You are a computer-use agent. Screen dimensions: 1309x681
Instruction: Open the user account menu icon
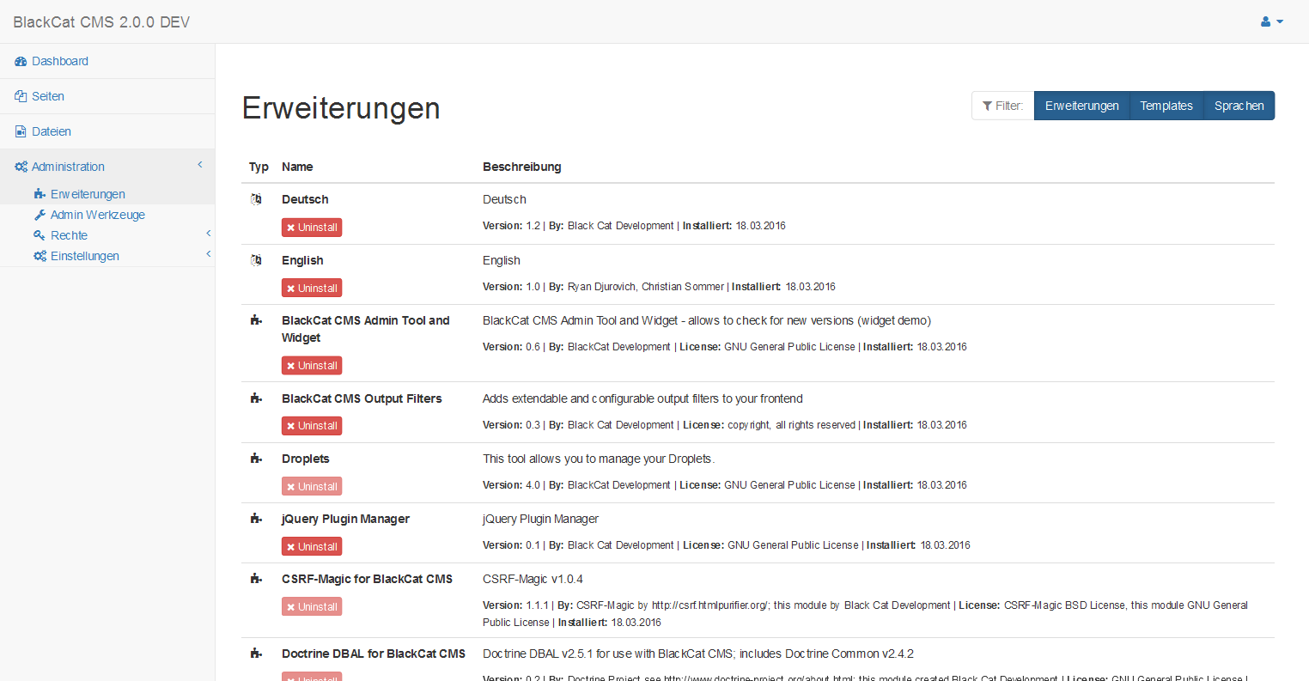(1271, 21)
